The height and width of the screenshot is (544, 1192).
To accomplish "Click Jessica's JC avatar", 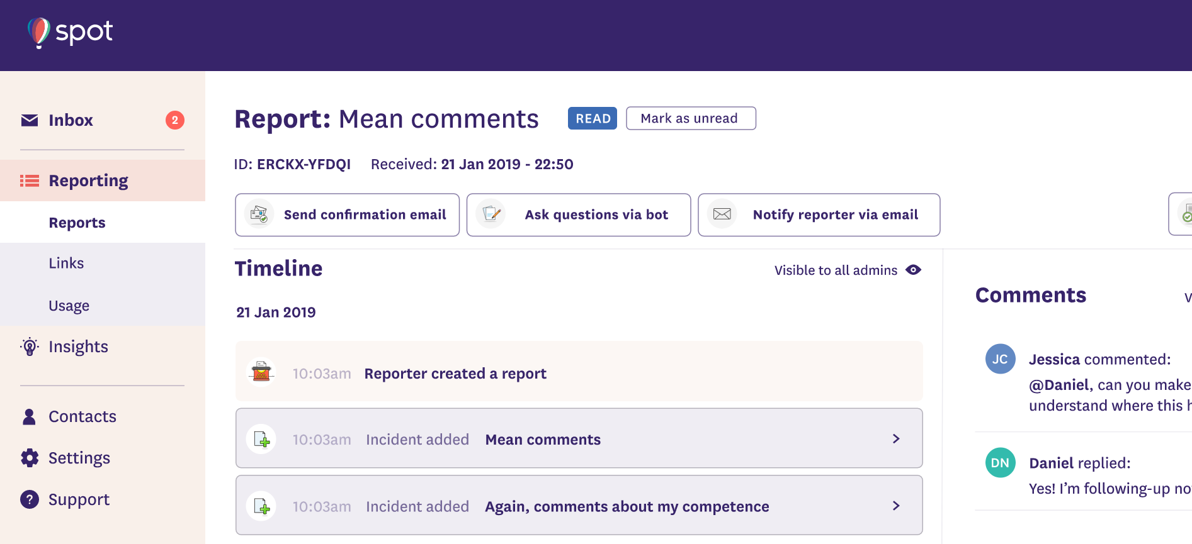I will 1000,359.
